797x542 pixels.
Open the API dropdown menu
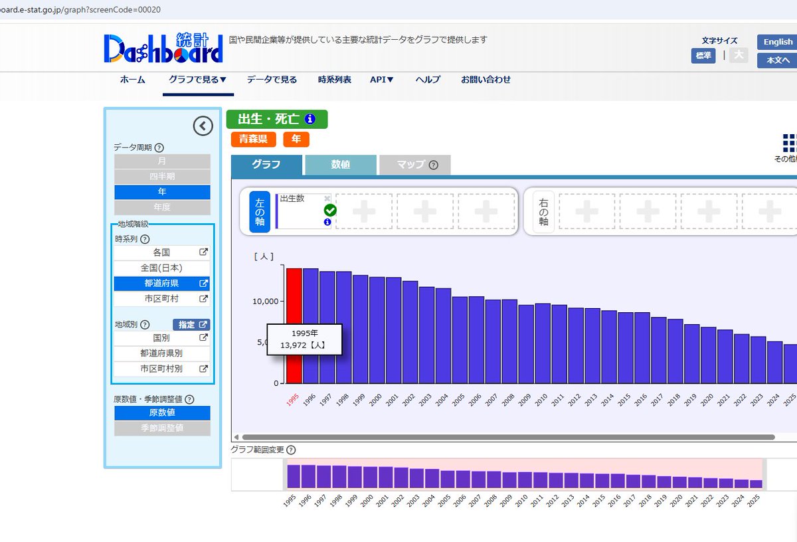click(382, 80)
